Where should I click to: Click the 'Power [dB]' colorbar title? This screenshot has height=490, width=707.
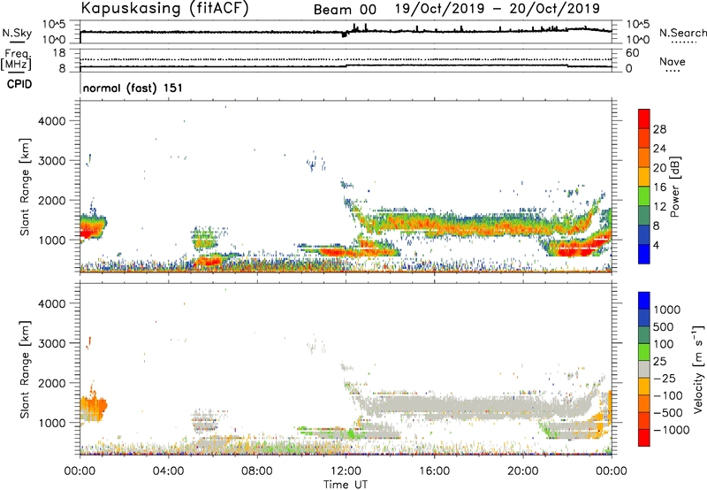click(x=674, y=187)
